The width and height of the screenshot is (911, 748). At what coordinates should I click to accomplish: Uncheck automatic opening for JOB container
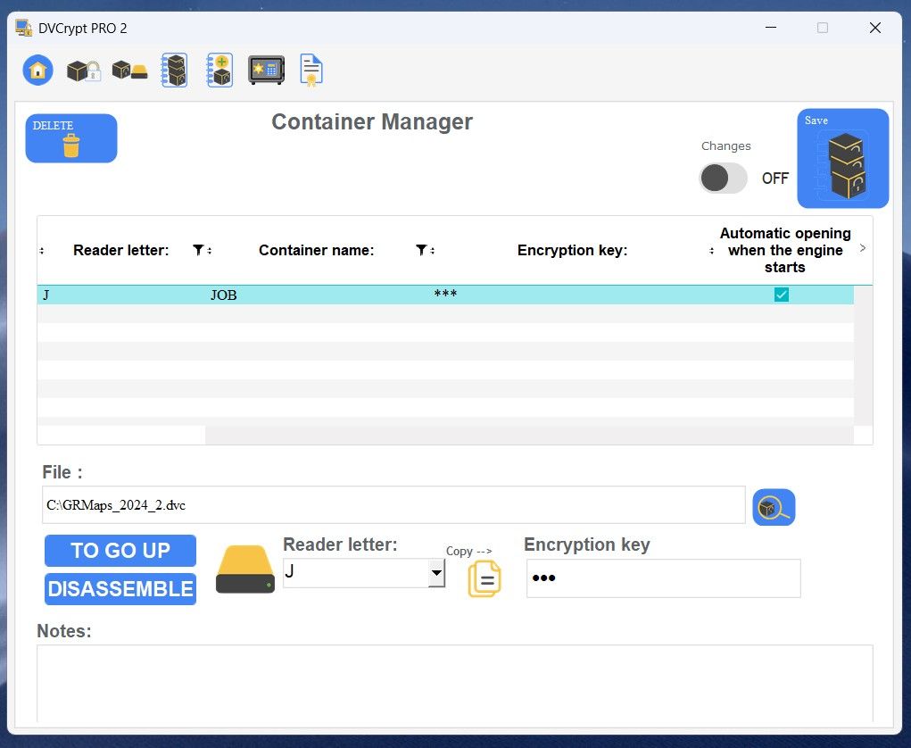782,295
